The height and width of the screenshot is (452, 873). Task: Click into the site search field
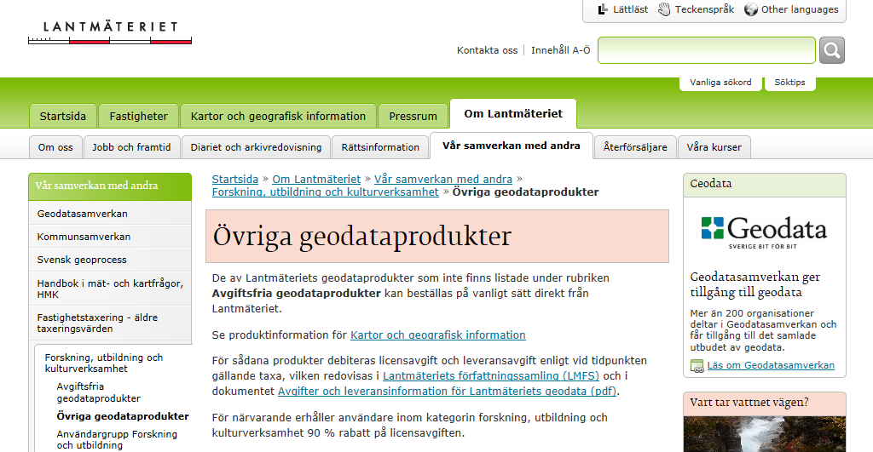pos(707,50)
